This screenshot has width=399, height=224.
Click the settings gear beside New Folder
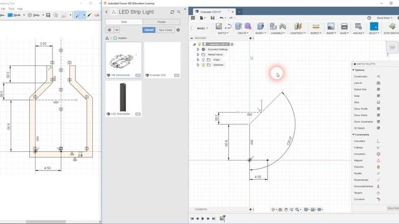coord(178,30)
